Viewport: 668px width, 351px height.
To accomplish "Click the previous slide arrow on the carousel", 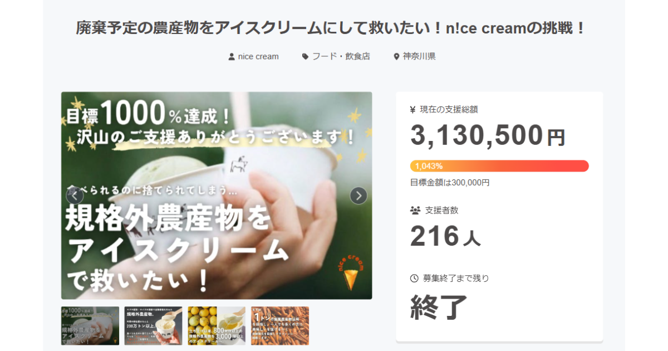I will click(75, 196).
